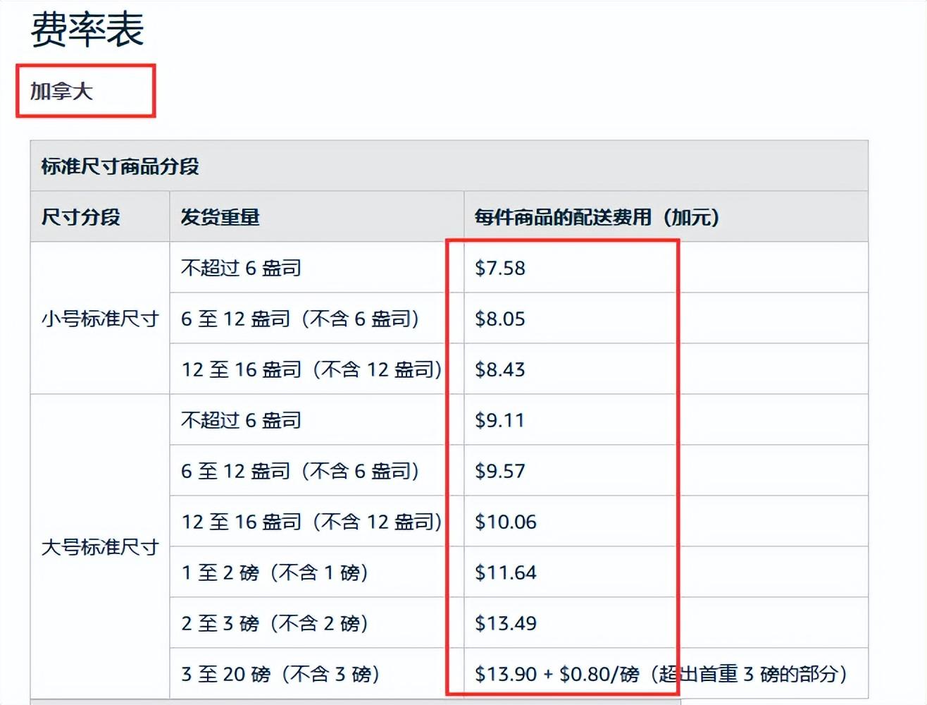Click the 费率表 page heading
This screenshot has height=705, width=927.
pos(87,30)
